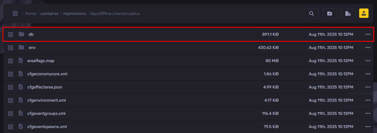Click the areaflags.map file icon

20,61
